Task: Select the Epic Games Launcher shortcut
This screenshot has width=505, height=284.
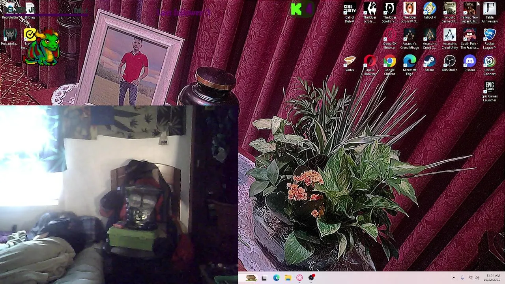Action: coord(490,92)
